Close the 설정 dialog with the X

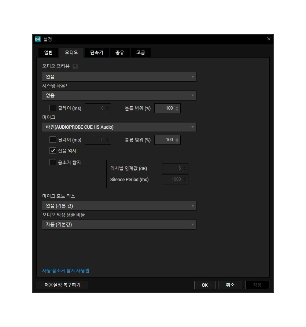[x=269, y=39]
